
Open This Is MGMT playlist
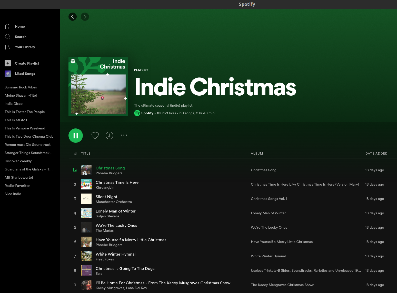click(x=16, y=120)
